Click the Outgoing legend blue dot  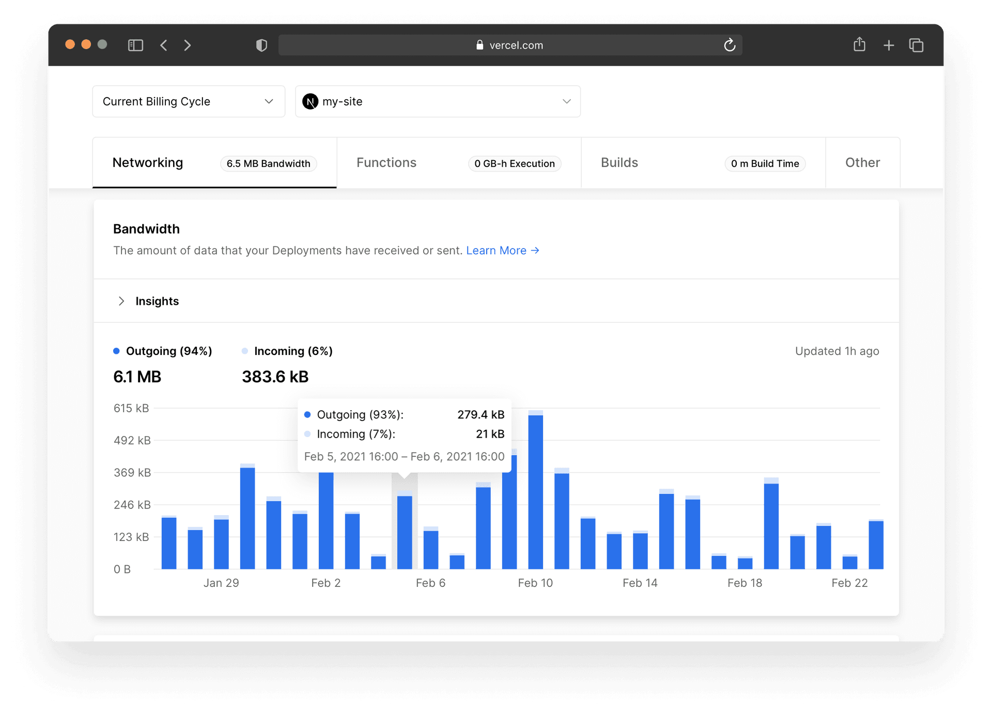click(116, 351)
